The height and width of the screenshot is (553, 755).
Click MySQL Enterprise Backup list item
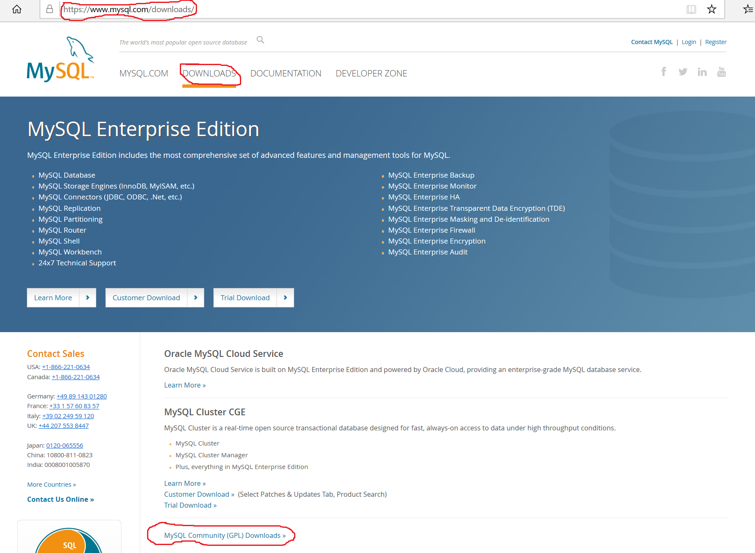(x=431, y=175)
